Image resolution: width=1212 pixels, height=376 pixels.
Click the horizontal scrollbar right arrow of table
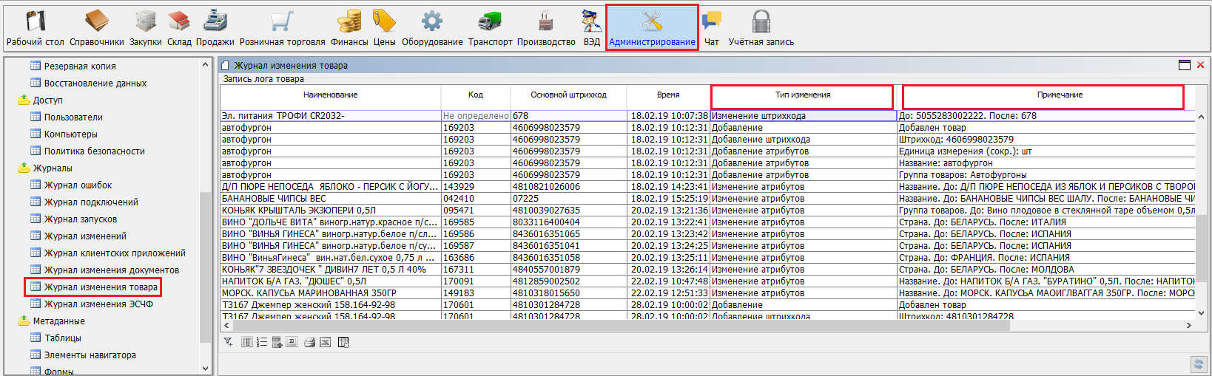pos(1189,325)
